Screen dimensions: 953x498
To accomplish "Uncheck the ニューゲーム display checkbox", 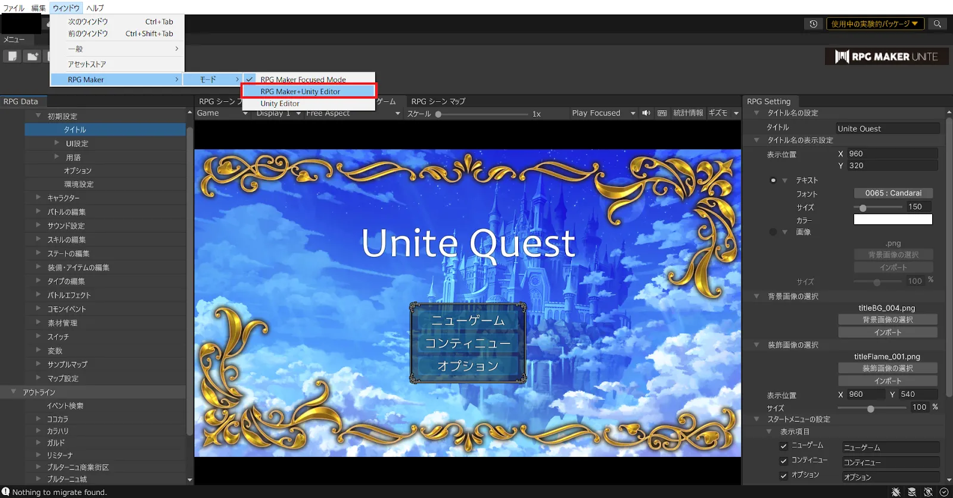I will (x=784, y=446).
